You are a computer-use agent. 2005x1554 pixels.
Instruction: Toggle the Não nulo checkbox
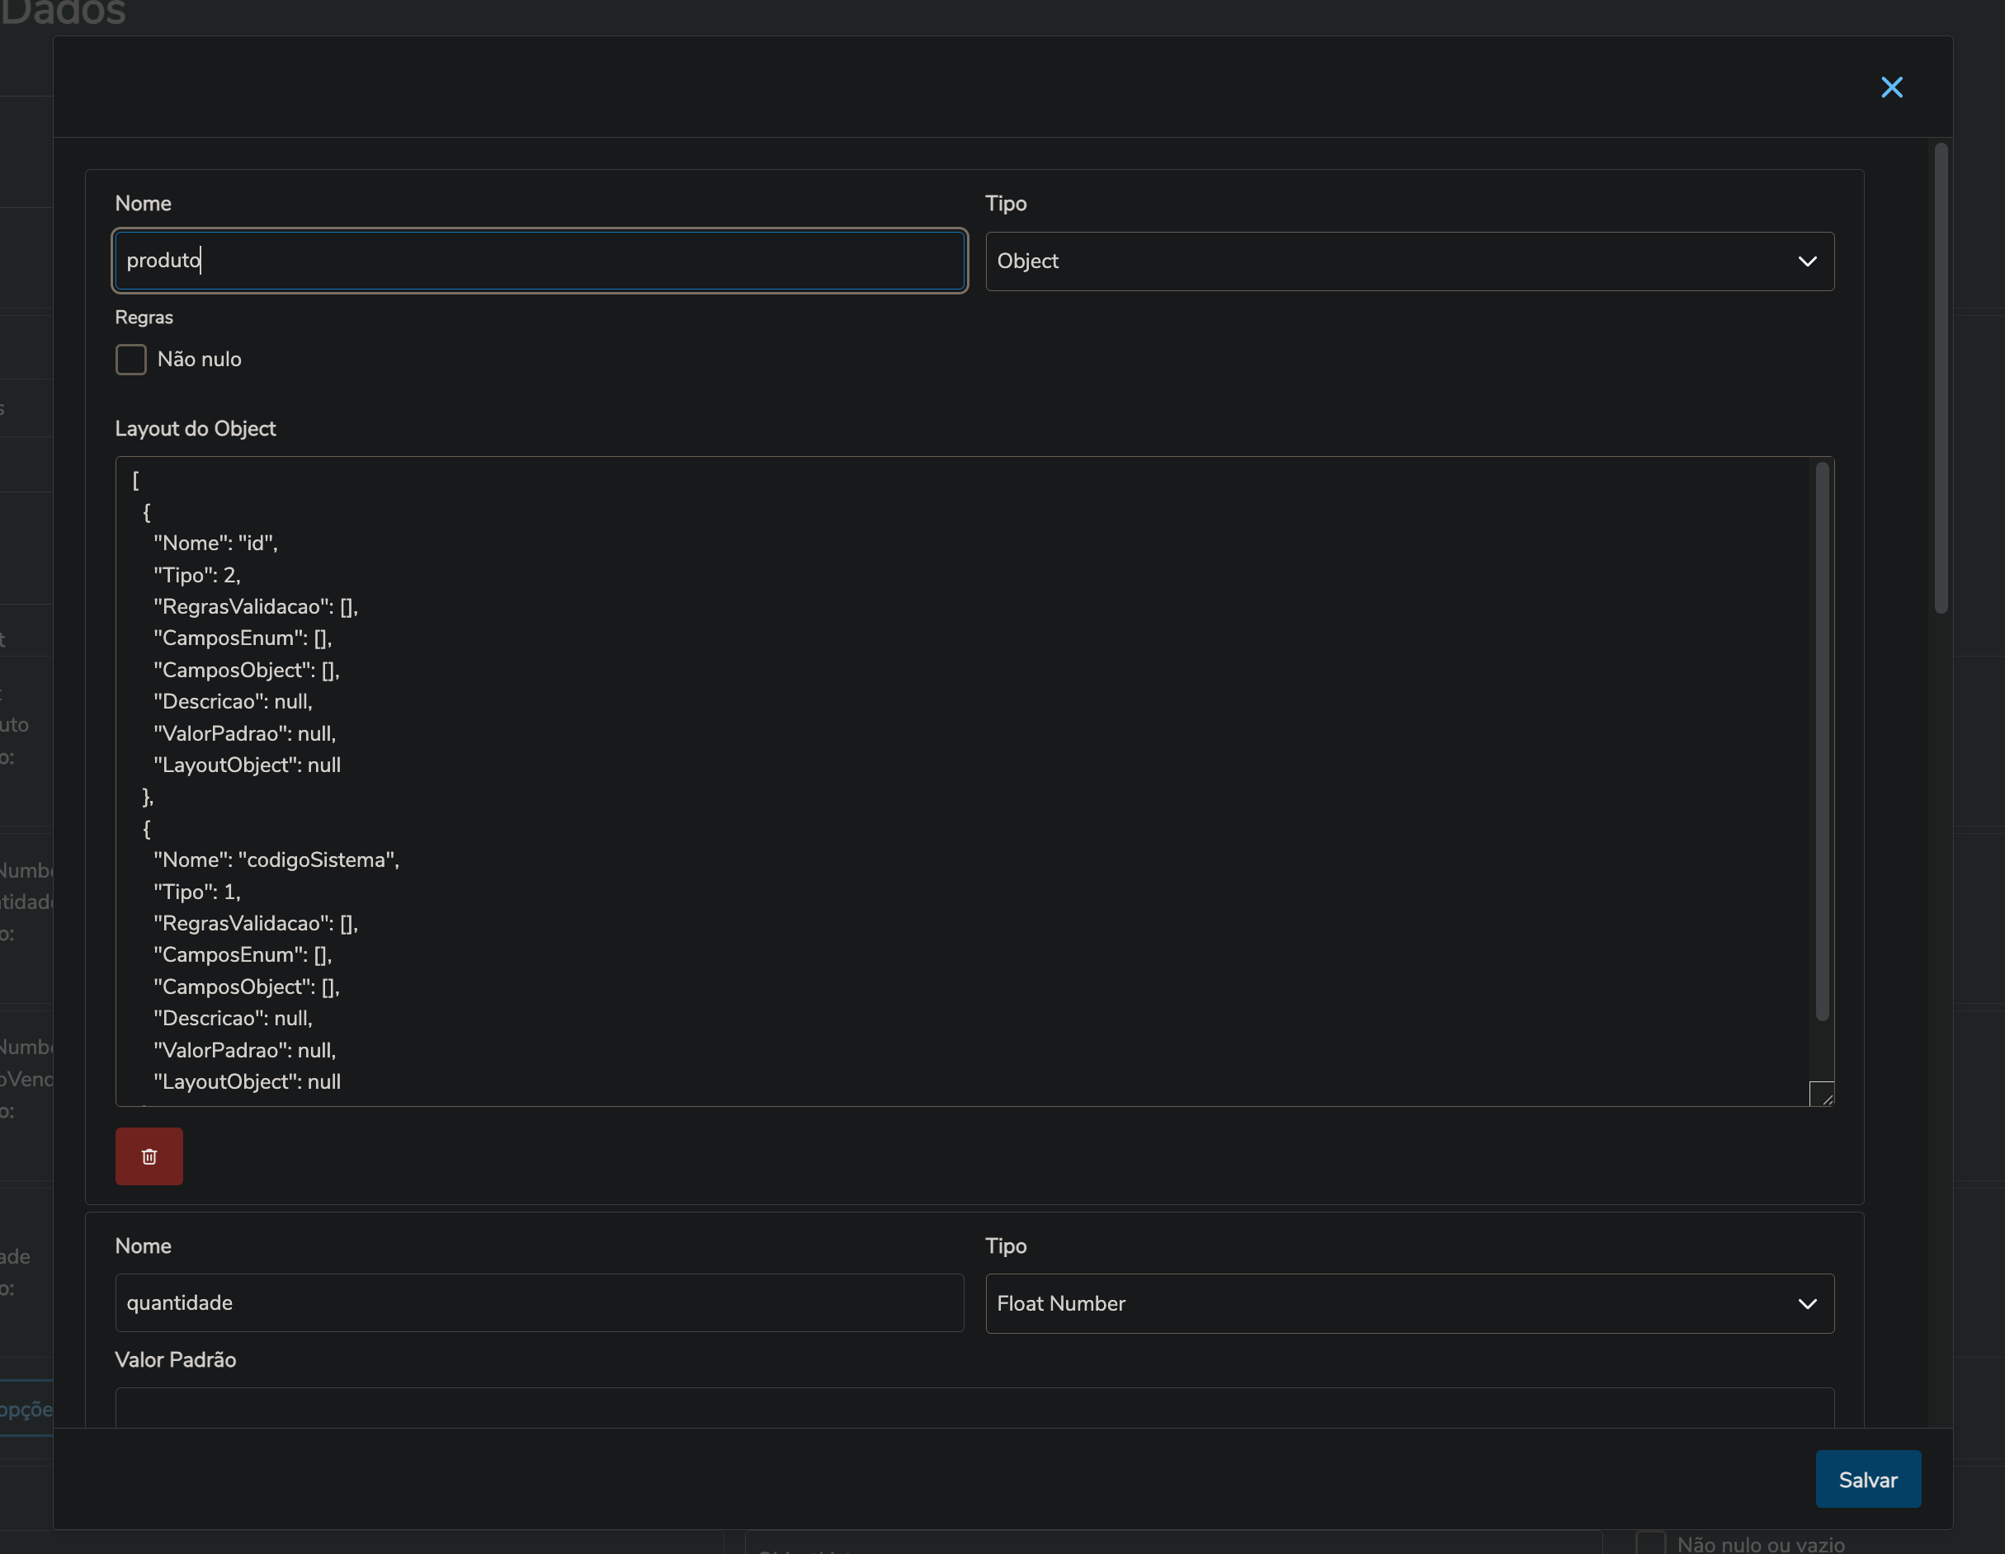[130, 359]
